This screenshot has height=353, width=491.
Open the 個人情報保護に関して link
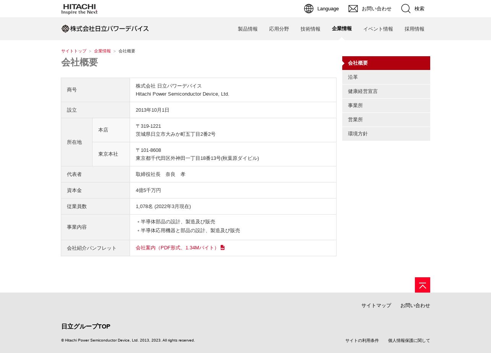tap(409, 340)
